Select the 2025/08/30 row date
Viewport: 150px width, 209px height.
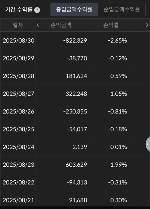tap(18, 41)
